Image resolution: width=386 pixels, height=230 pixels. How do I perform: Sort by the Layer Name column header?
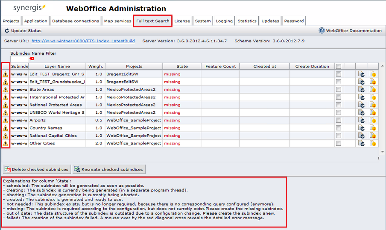[x=57, y=66]
